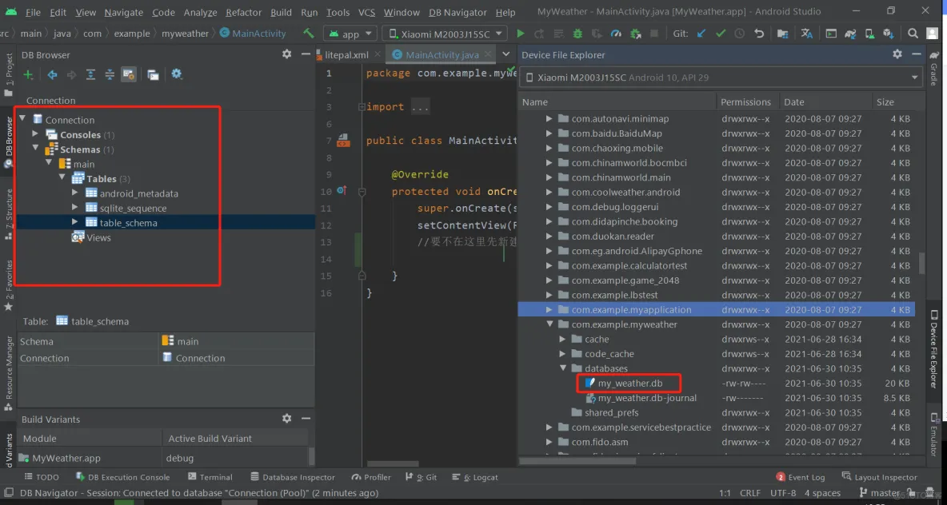The image size is (947, 505).
Task: Click the Attach Debugger to Process icon
Action: coord(635,34)
